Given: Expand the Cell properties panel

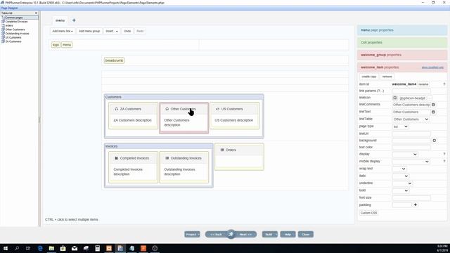Looking at the screenshot, I should coord(402,42).
